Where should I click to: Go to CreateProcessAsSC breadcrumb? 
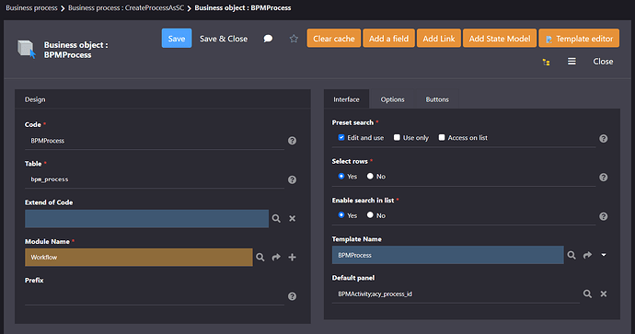click(126, 7)
